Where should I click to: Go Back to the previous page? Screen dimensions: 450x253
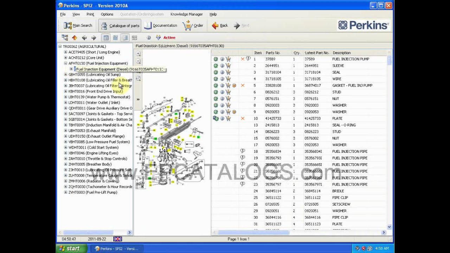pos(220,26)
